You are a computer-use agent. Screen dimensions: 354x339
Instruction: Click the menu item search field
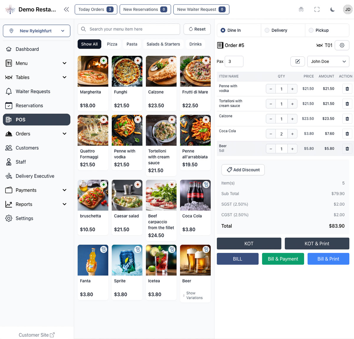click(129, 29)
